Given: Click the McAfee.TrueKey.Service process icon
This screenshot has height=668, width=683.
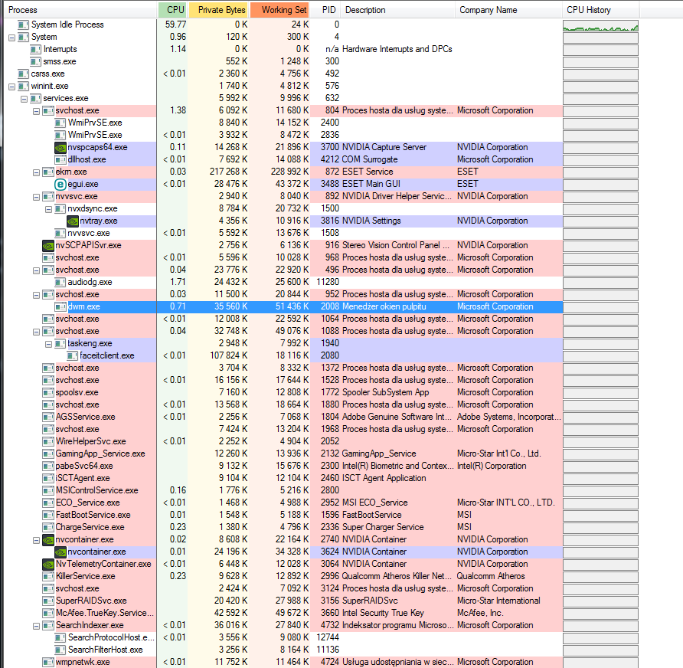Looking at the screenshot, I should tap(48, 613).
